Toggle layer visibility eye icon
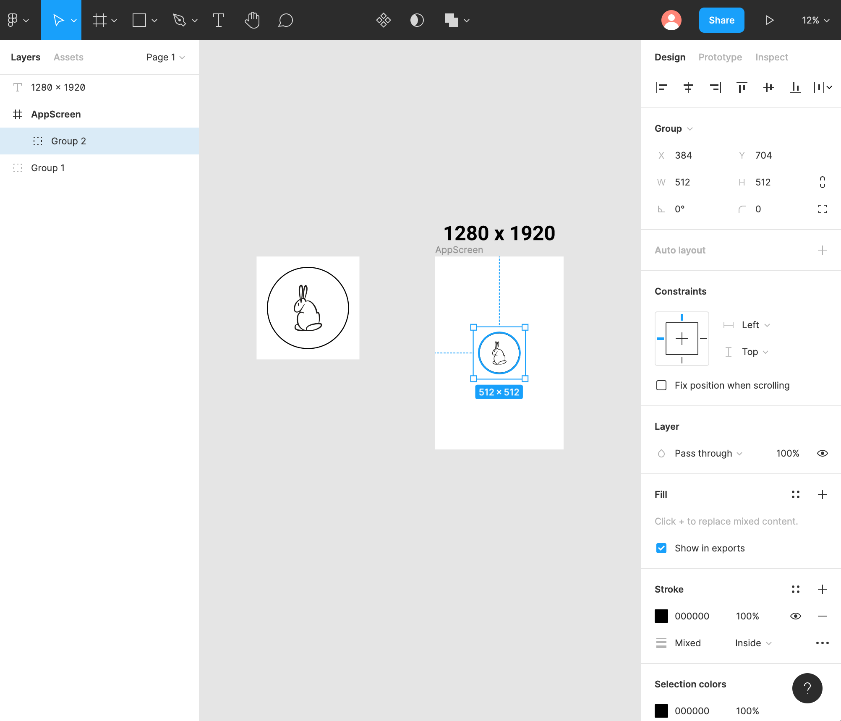The image size is (841, 721). [x=822, y=453]
